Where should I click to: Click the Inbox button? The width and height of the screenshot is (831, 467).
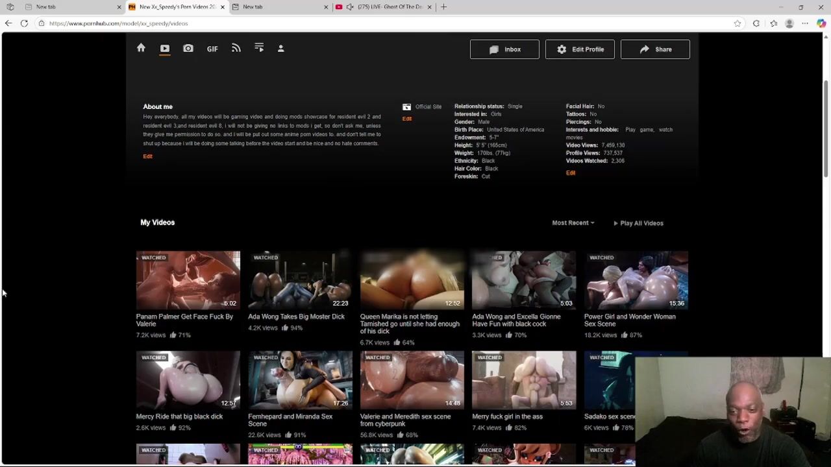(x=504, y=49)
